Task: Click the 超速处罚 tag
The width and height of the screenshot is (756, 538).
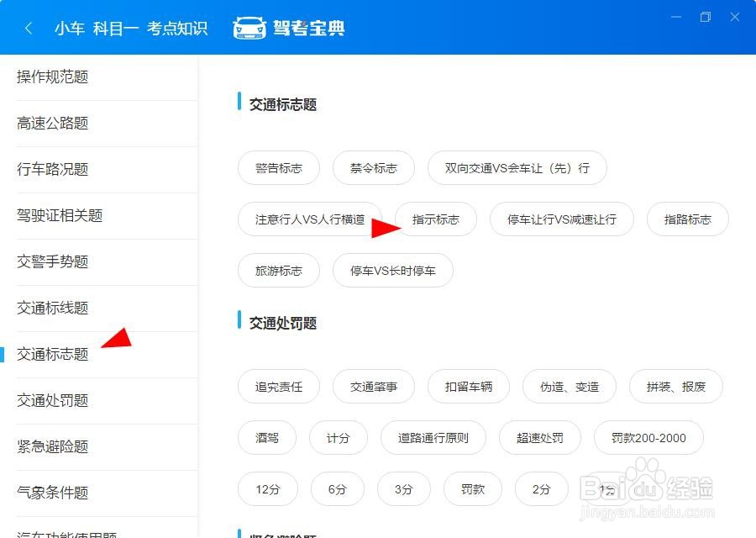Action: click(x=540, y=438)
